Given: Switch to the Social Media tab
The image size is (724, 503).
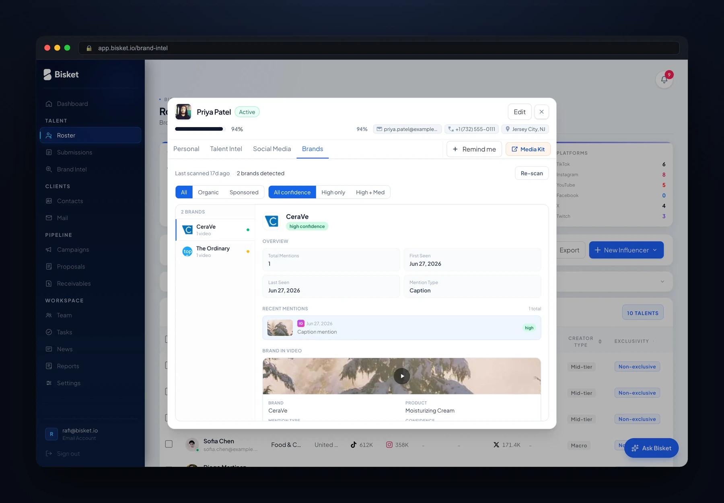Looking at the screenshot, I should coord(272,149).
